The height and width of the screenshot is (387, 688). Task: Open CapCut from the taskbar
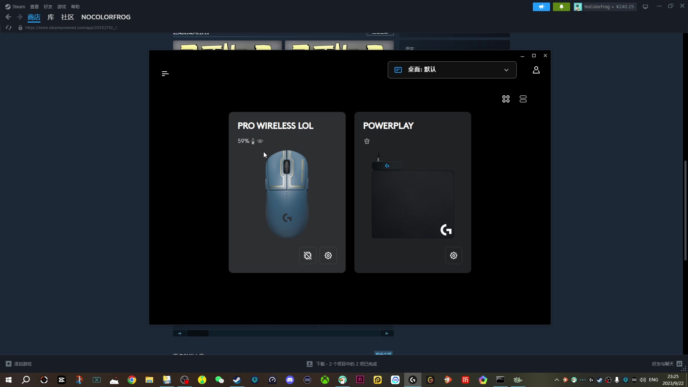point(62,380)
